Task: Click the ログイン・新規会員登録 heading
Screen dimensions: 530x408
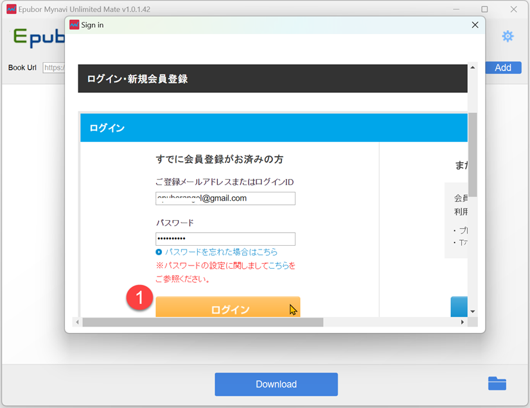Action: pos(137,79)
